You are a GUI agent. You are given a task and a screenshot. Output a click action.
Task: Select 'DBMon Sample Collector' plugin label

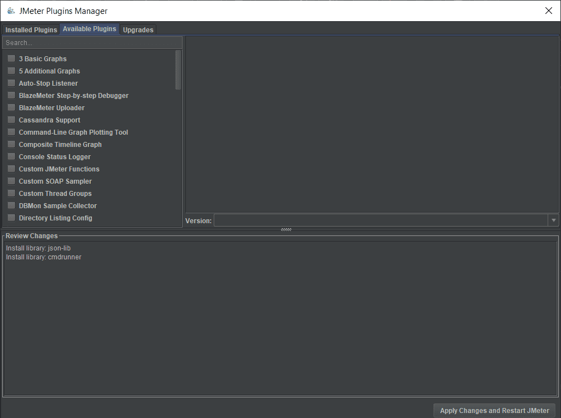coord(58,206)
